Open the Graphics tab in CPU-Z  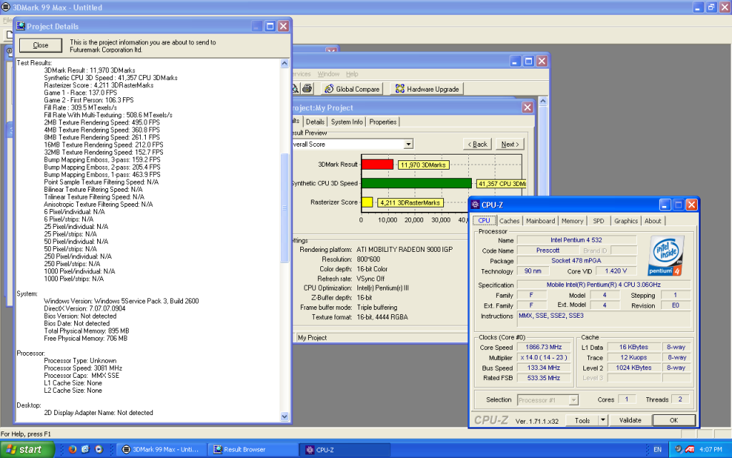pyautogui.click(x=625, y=220)
